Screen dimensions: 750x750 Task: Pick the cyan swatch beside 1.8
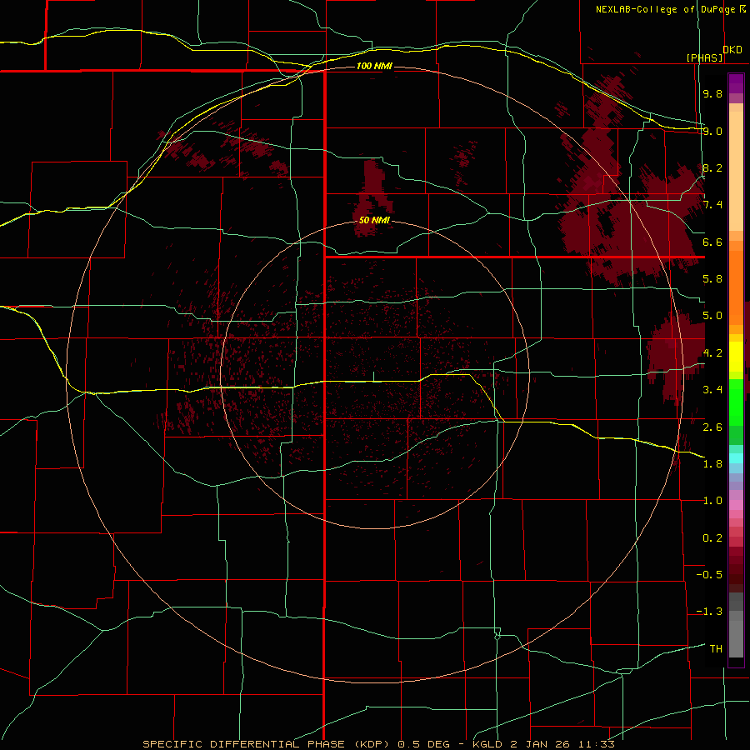click(736, 458)
